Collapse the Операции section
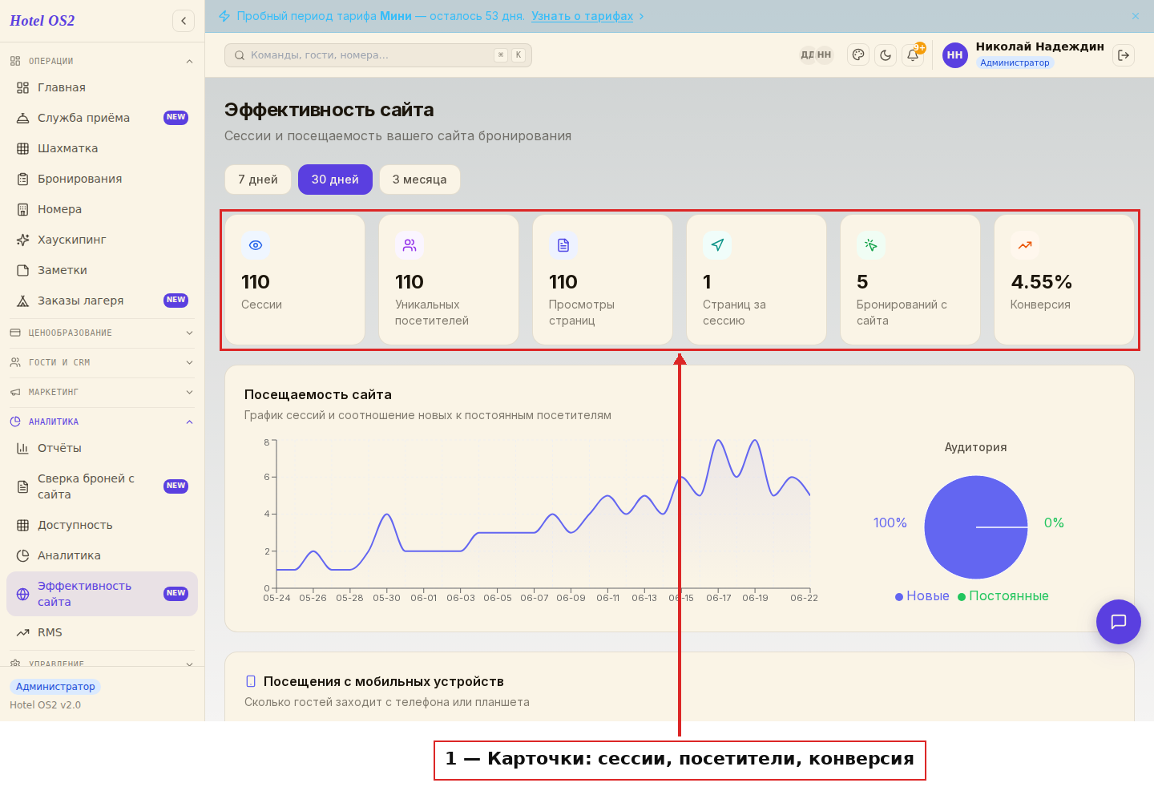The image size is (1154, 799). [102, 61]
